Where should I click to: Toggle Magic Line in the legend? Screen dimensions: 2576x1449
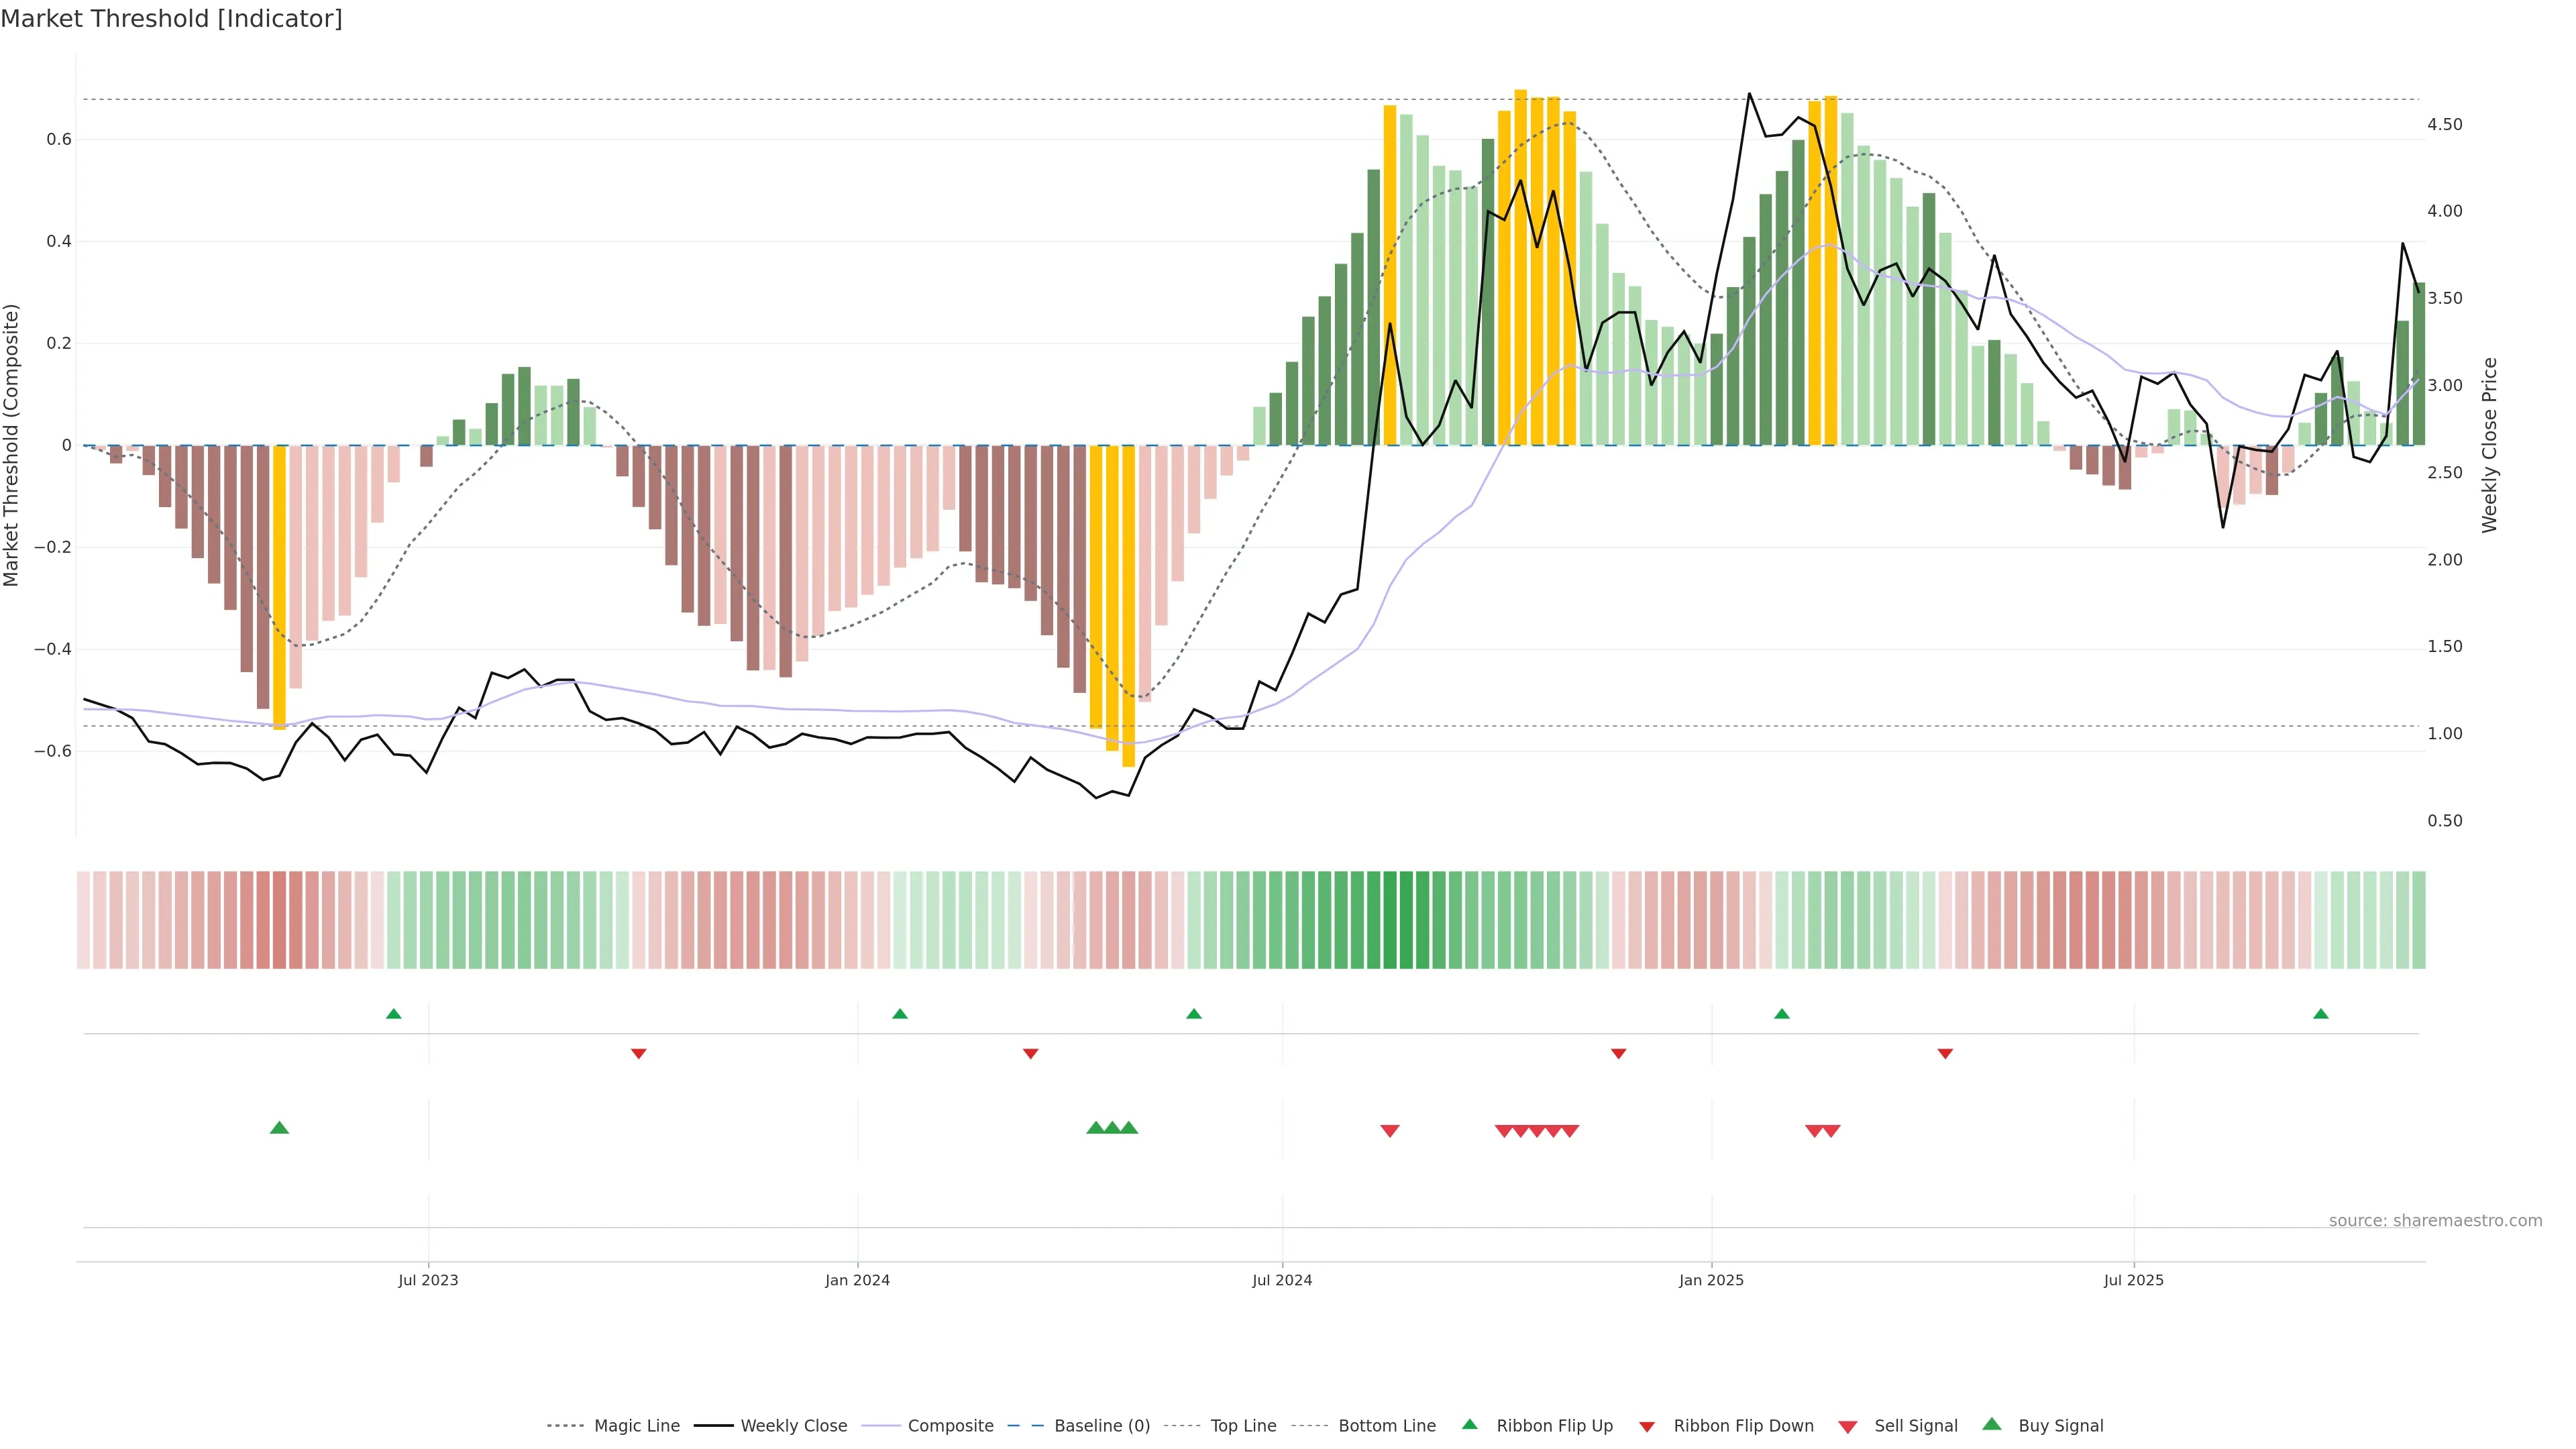pos(636,1426)
